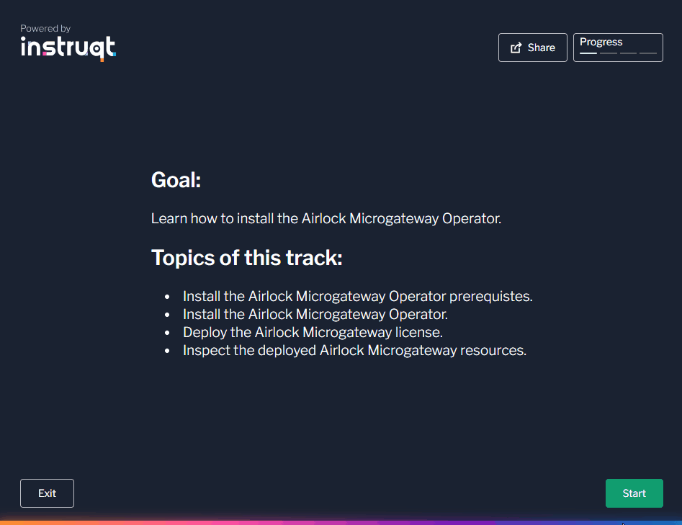Click the sentence about installing the Microgateway Operator
Image resolution: width=682 pixels, height=525 pixels.
coord(326,218)
